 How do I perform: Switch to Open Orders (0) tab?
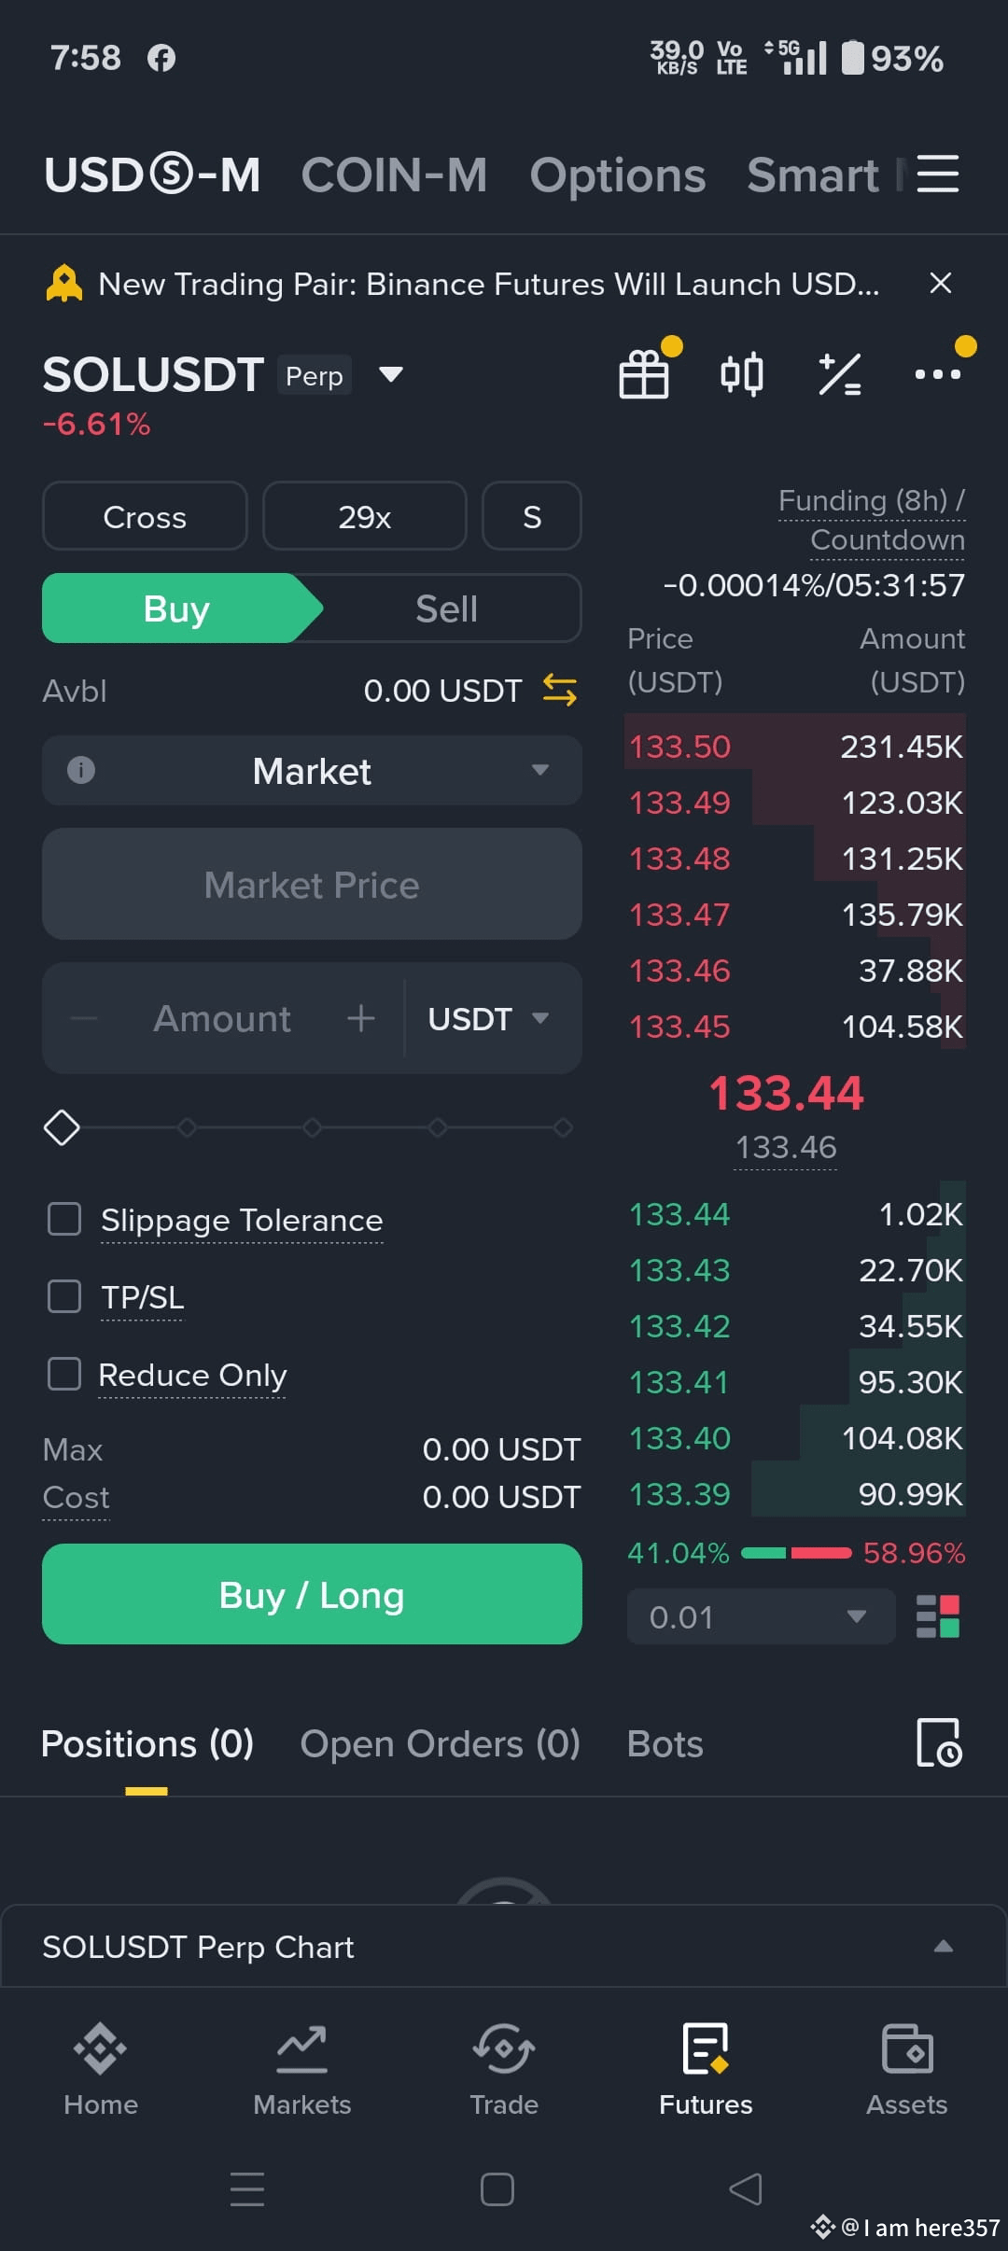(x=441, y=1743)
